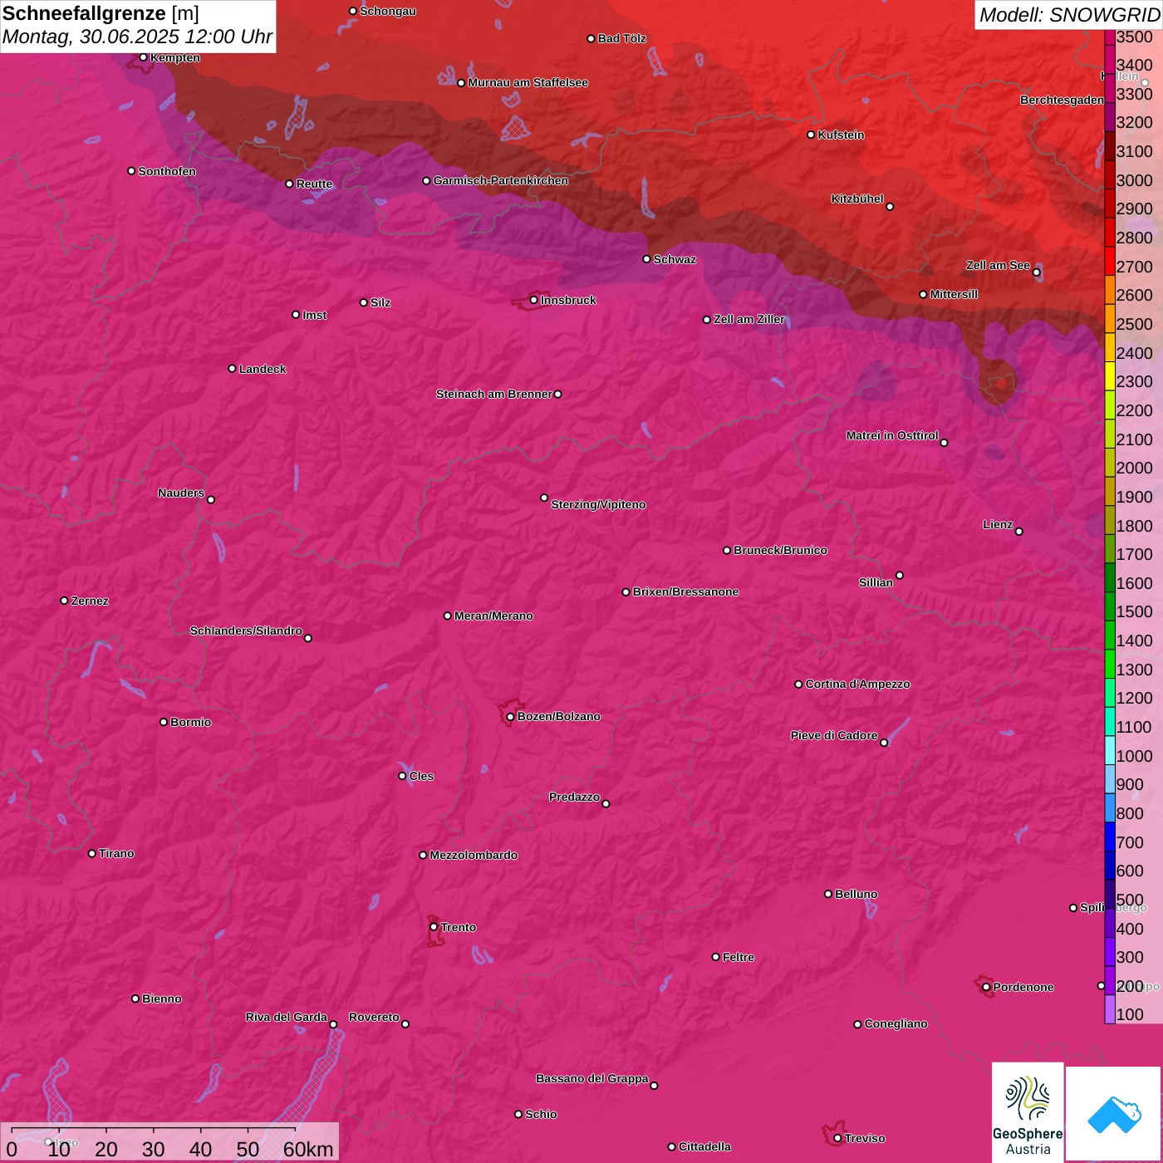Viewport: 1163px width, 1163px height.
Task: Click the date Montag, 30.06.2025 12:00 Uhr
Action: click(137, 37)
